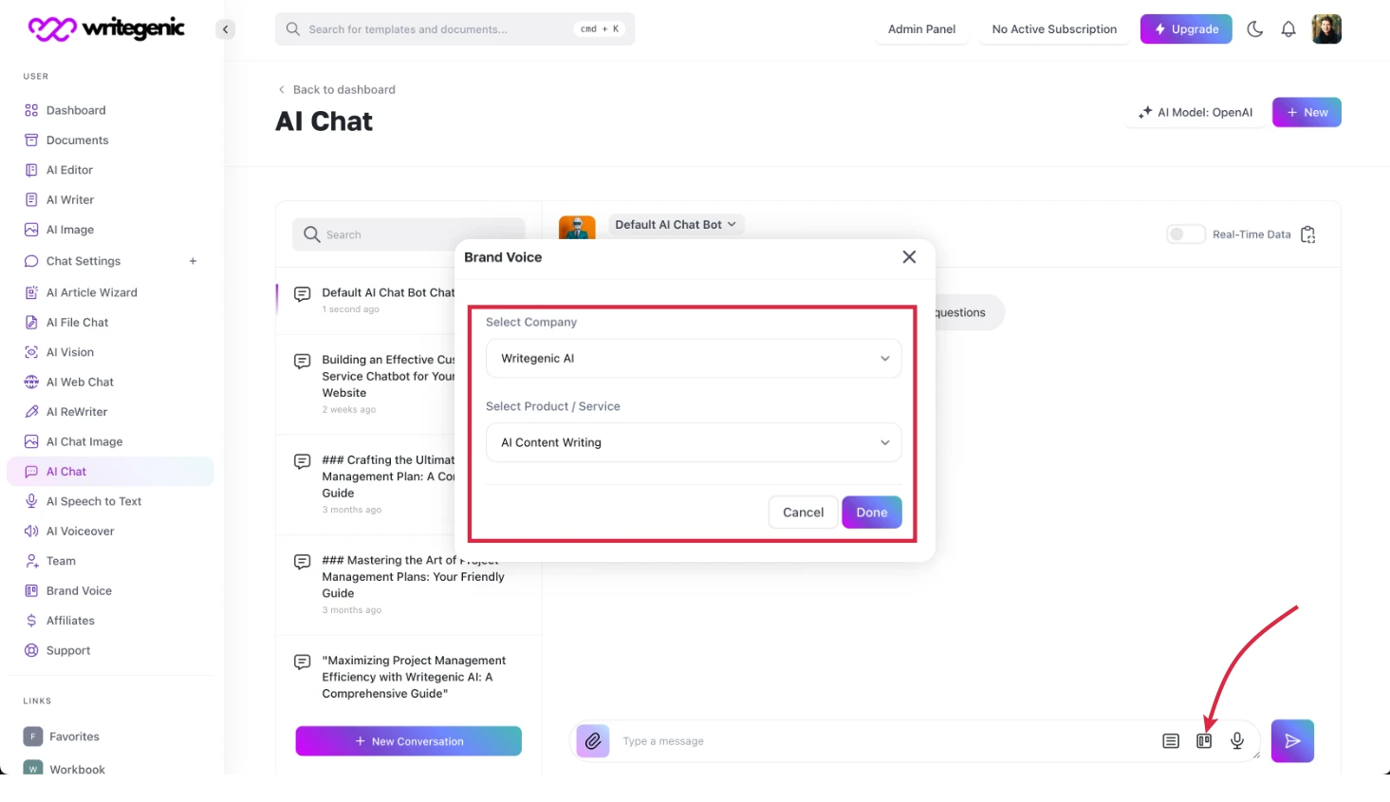This screenshot has width=1390, height=802.
Task: Click the prompt library icon in message bar
Action: coord(1171,741)
